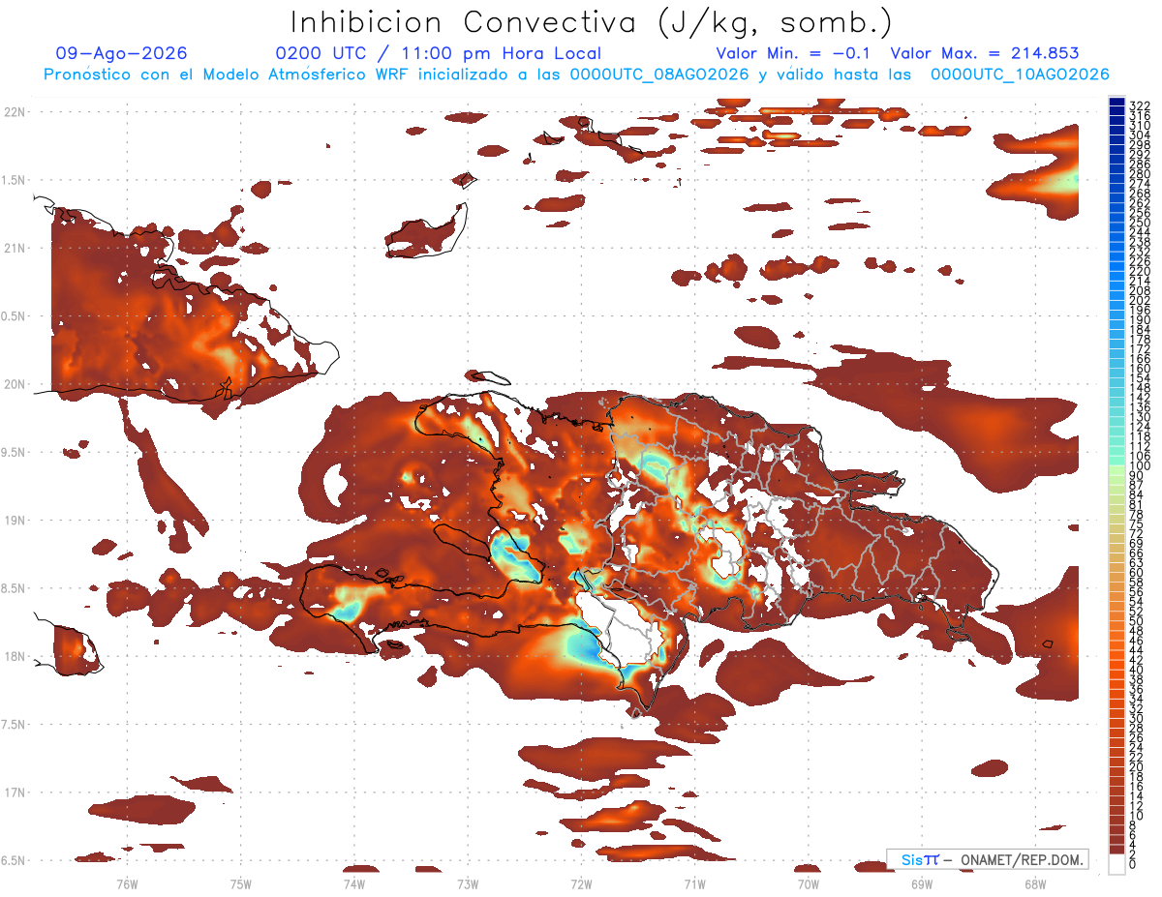
Task: Click the '74W' longitude label
Action: (353, 883)
